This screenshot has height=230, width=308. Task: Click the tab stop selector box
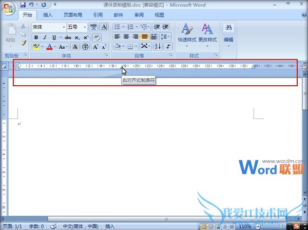coord(4,66)
